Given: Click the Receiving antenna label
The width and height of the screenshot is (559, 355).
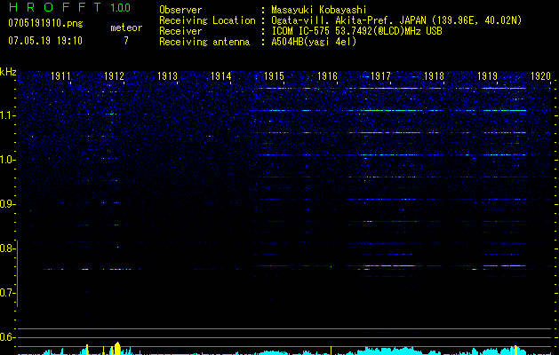Looking at the screenshot, I should point(204,42).
